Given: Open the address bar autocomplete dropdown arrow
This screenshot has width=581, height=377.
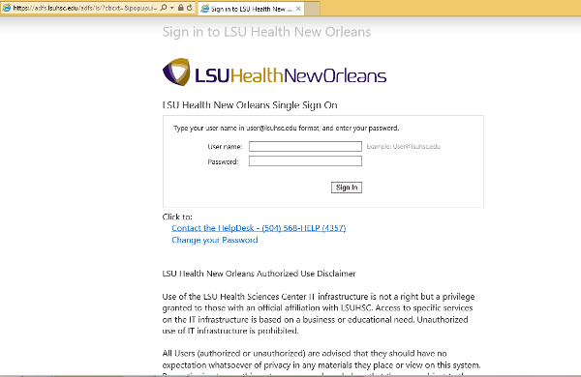Looking at the screenshot, I should (x=172, y=8).
